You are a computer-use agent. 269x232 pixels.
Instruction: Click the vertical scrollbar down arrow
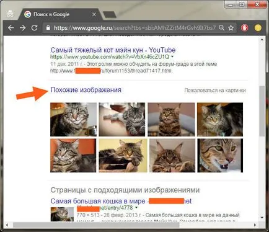[x=262, y=218]
